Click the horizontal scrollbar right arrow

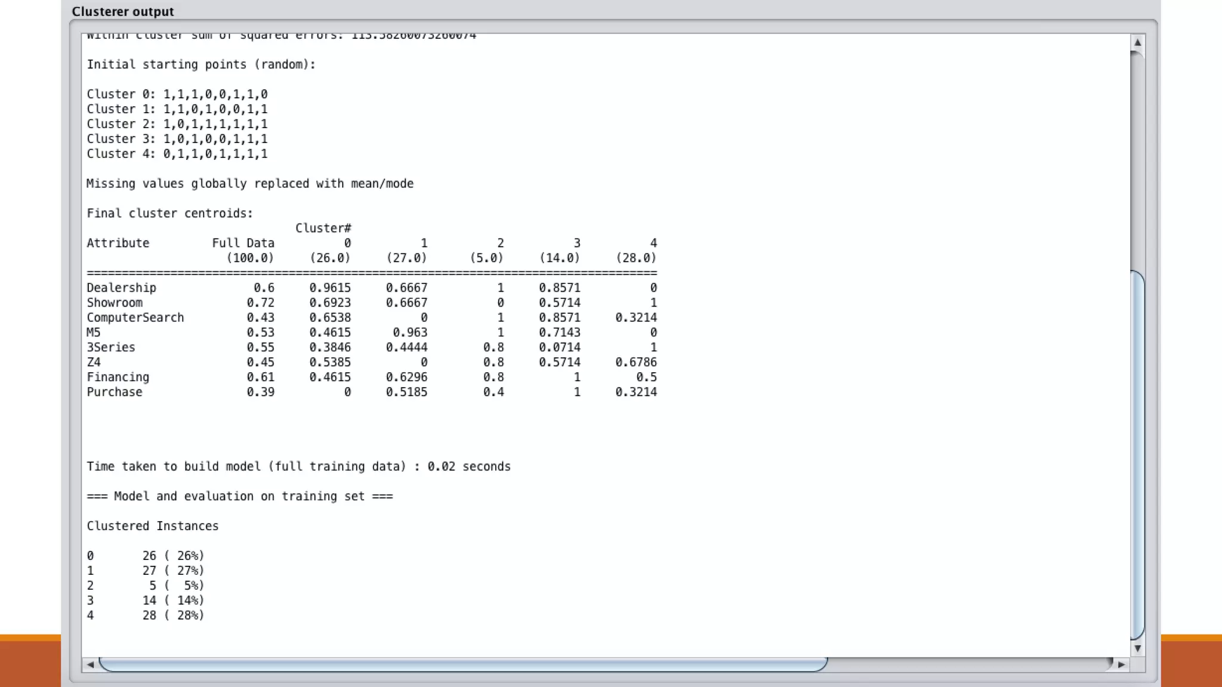(1121, 664)
